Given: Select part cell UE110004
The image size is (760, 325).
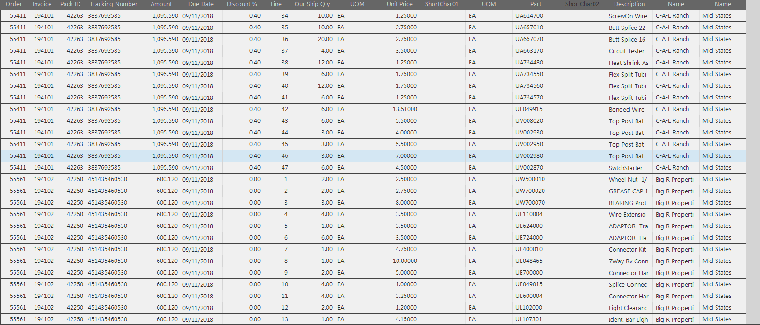Looking at the screenshot, I should tap(529, 214).
